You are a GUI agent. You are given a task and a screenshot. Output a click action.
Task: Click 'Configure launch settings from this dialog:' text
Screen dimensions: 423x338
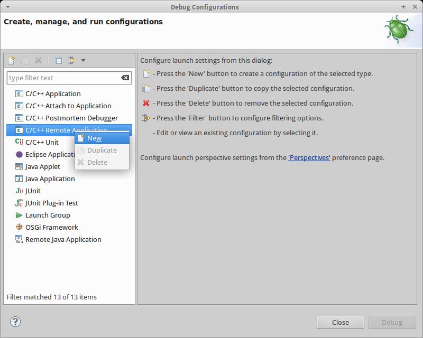click(x=206, y=60)
